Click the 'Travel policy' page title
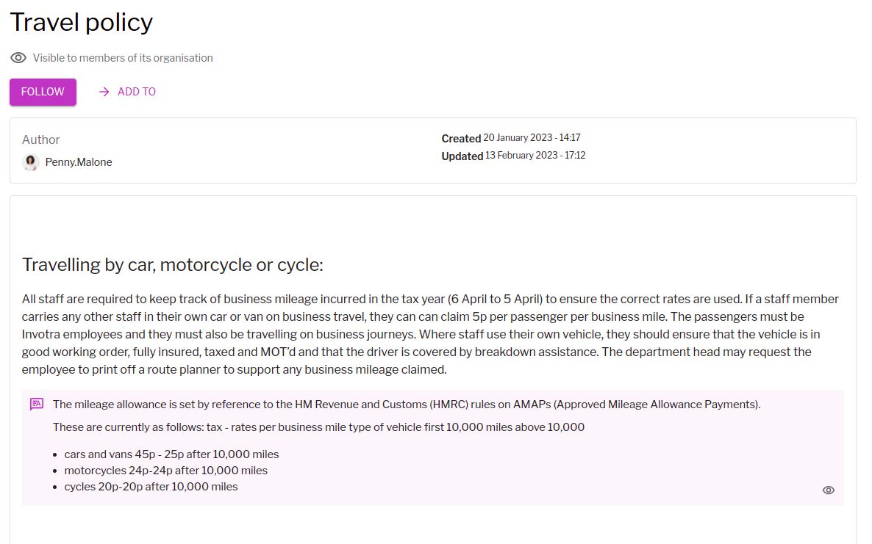The width and height of the screenshot is (872, 544). click(81, 22)
